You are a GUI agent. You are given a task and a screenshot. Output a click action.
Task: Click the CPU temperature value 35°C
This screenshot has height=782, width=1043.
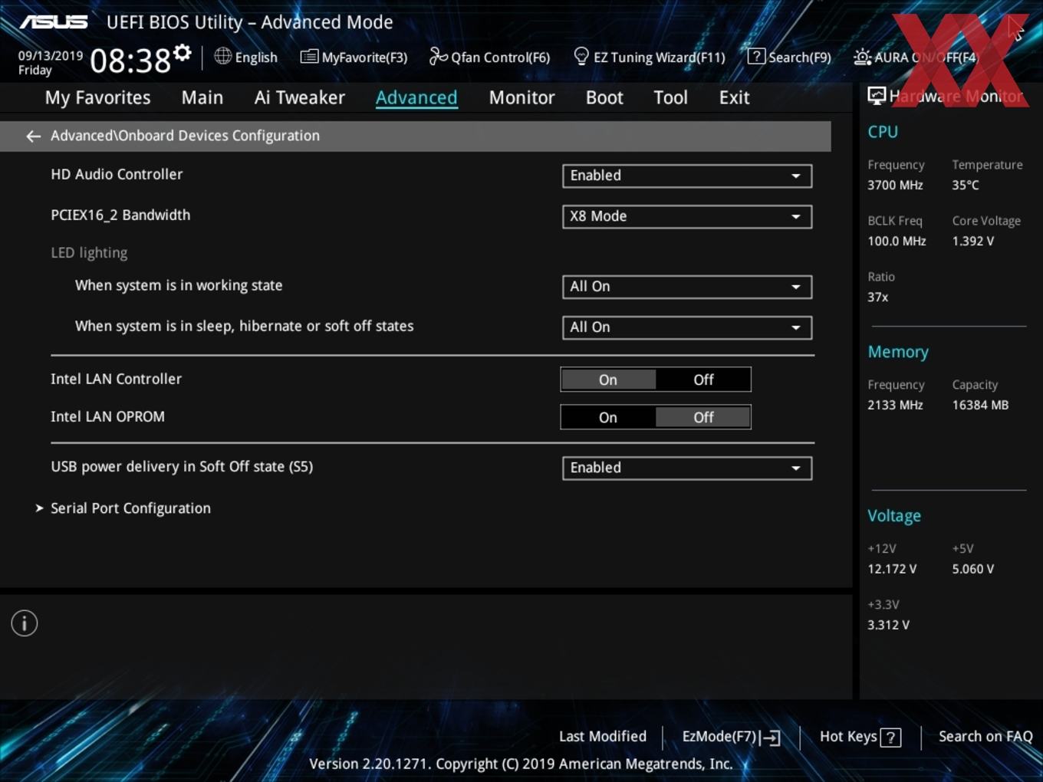[x=966, y=185]
